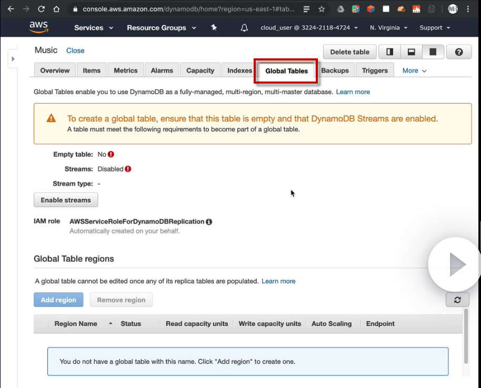Expand the Resource Groups dropdown
This screenshot has width=481, height=388.
161,28
